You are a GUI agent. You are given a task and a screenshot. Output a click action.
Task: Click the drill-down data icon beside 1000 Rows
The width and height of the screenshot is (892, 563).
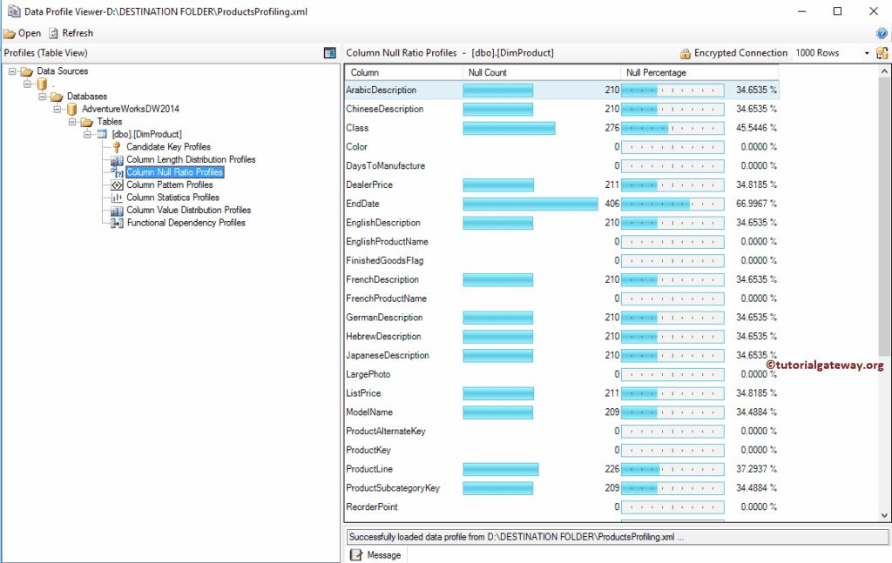[882, 52]
